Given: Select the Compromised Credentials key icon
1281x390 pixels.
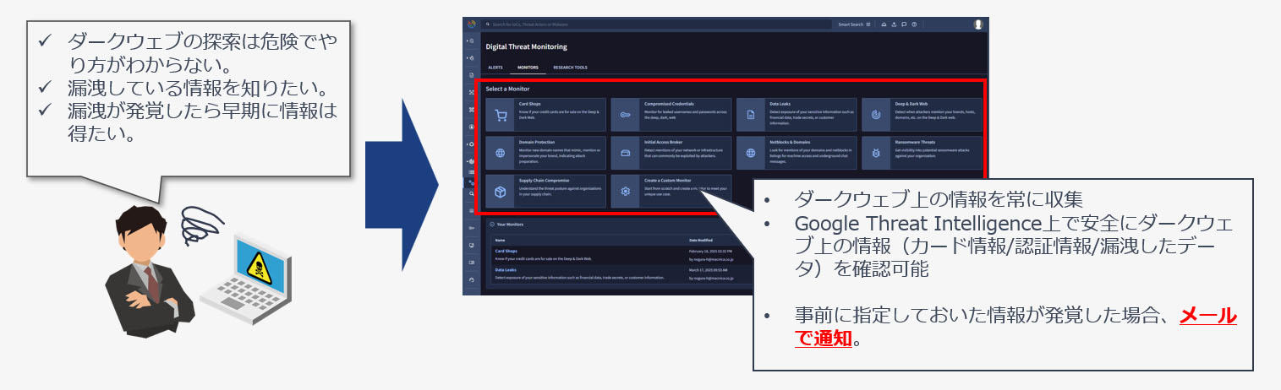Looking at the screenshot, I should point(626,115).
